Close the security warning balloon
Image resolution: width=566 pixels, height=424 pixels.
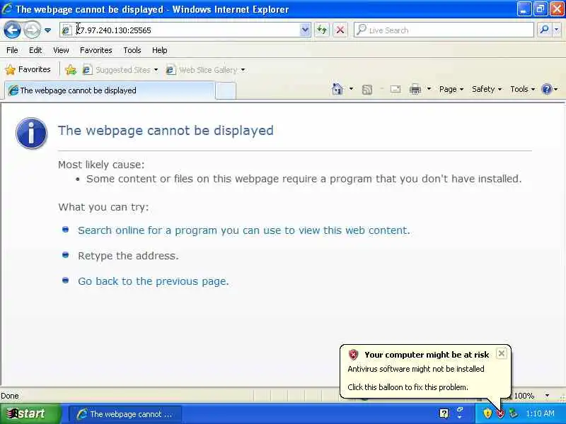(x=501, y=354)
